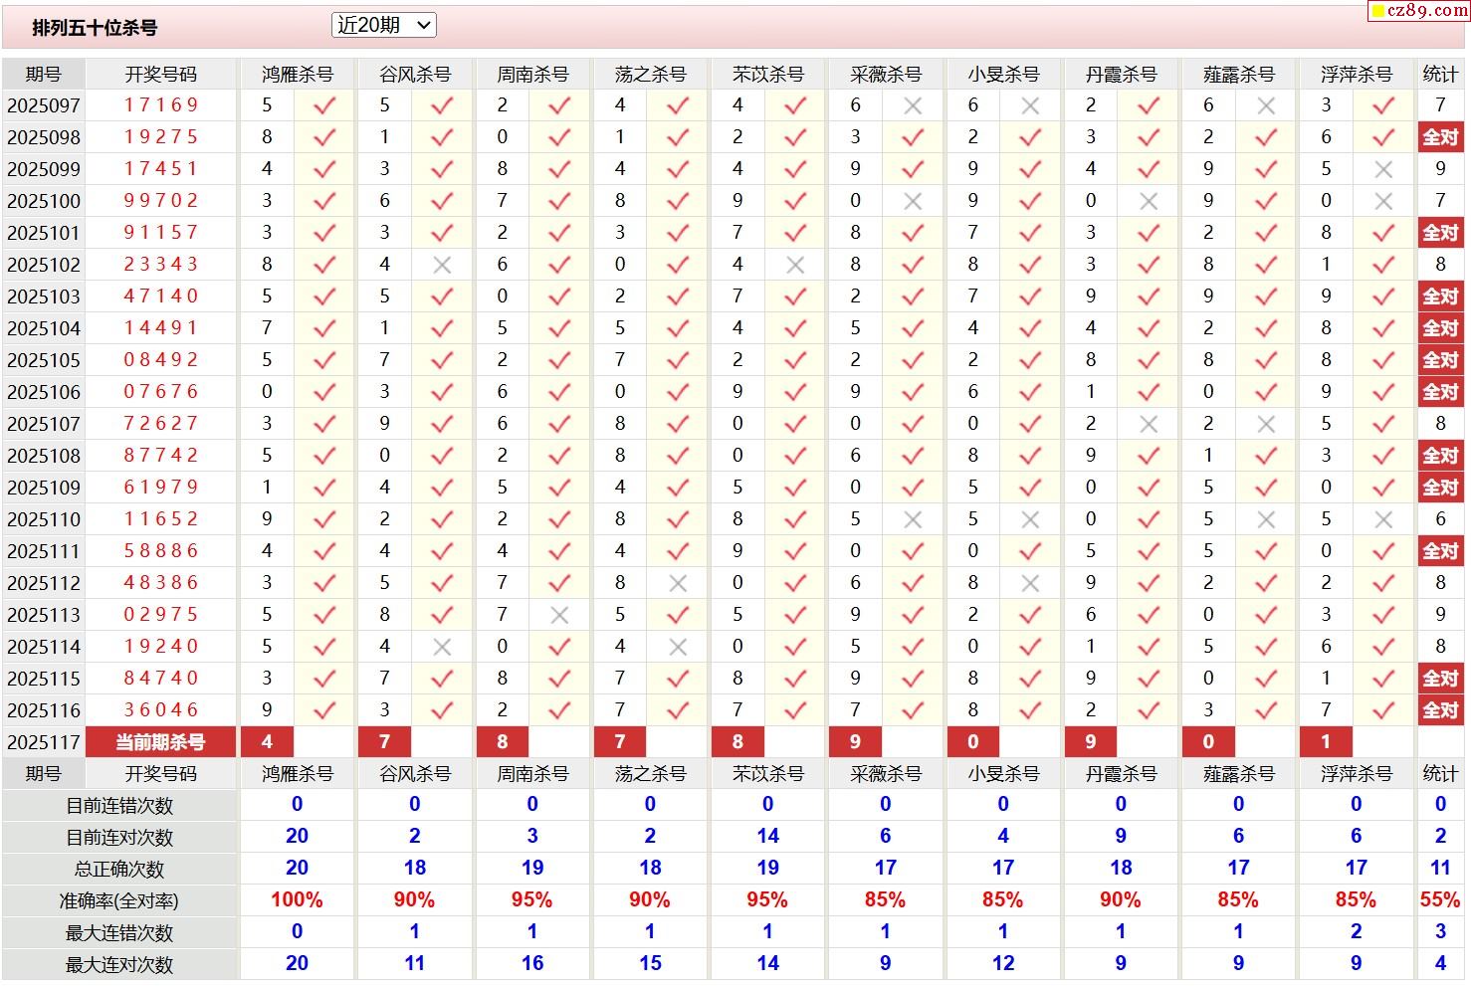Click the 排列五十位杀号 page title
Viewport: 1471px width, 986px height.
click(x=95, y=28)
